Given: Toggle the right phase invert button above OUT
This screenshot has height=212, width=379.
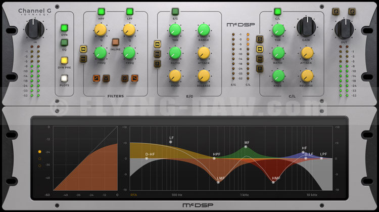Looking at the screenshot, I should pyautogui.click(x=352, y=11).
